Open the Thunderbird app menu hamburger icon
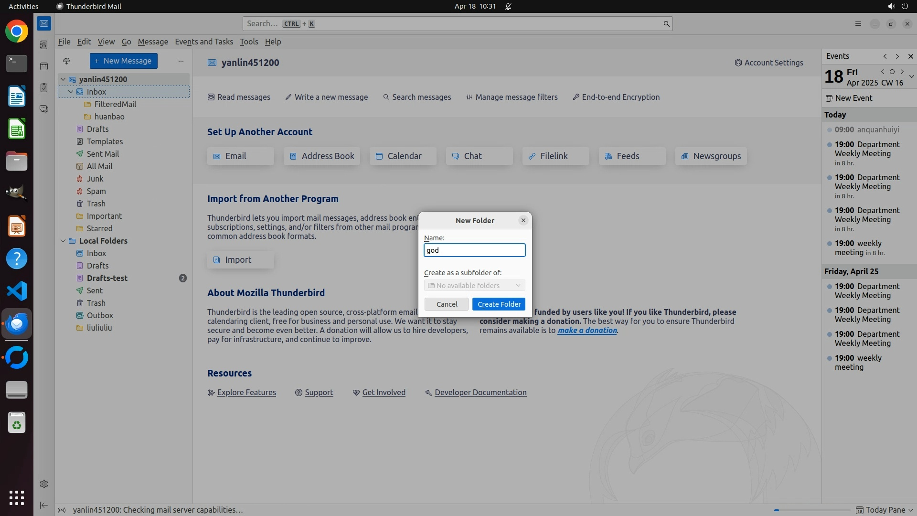917x516 pixels. [858, 24]
